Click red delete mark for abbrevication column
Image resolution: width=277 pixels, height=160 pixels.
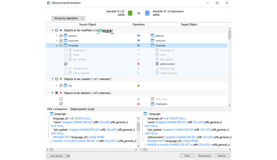tap(138, 64)
